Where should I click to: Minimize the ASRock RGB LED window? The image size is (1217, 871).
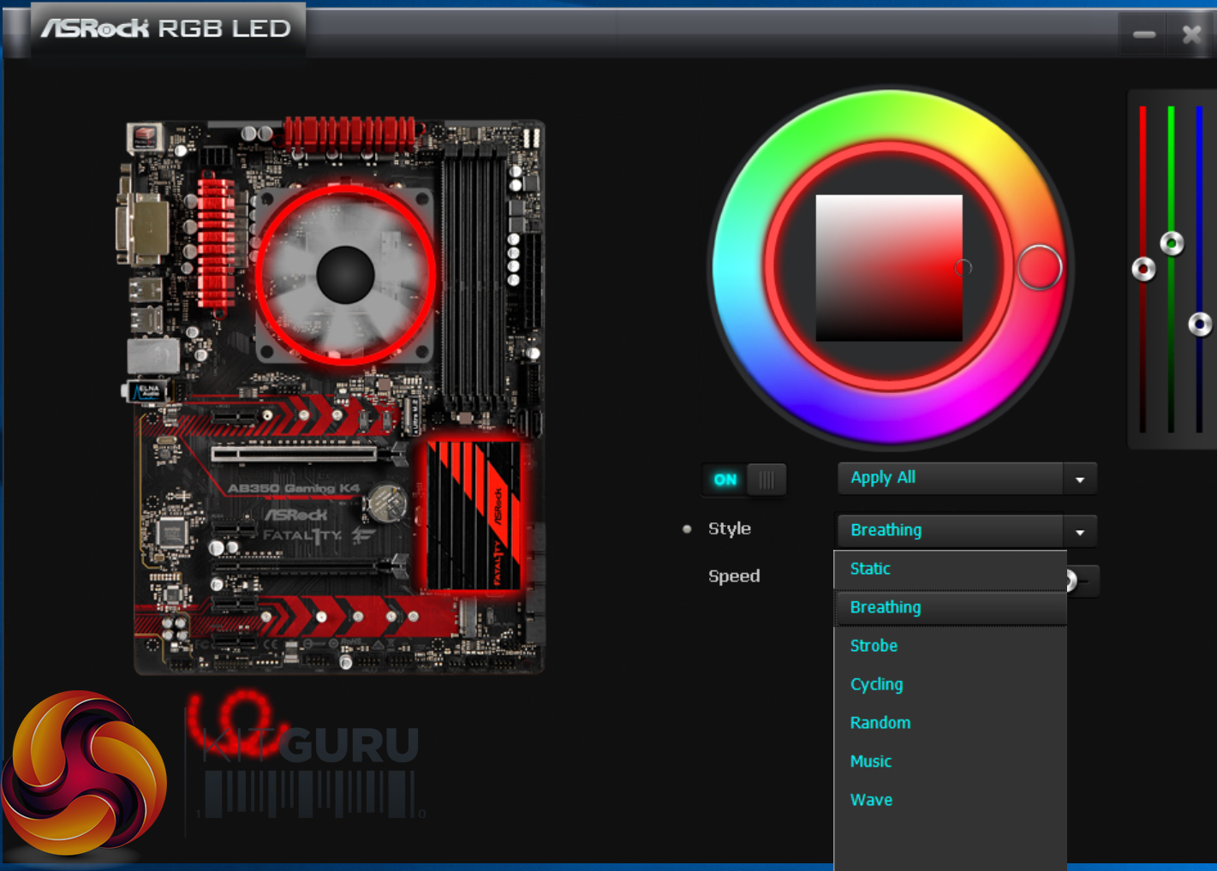1144,34
